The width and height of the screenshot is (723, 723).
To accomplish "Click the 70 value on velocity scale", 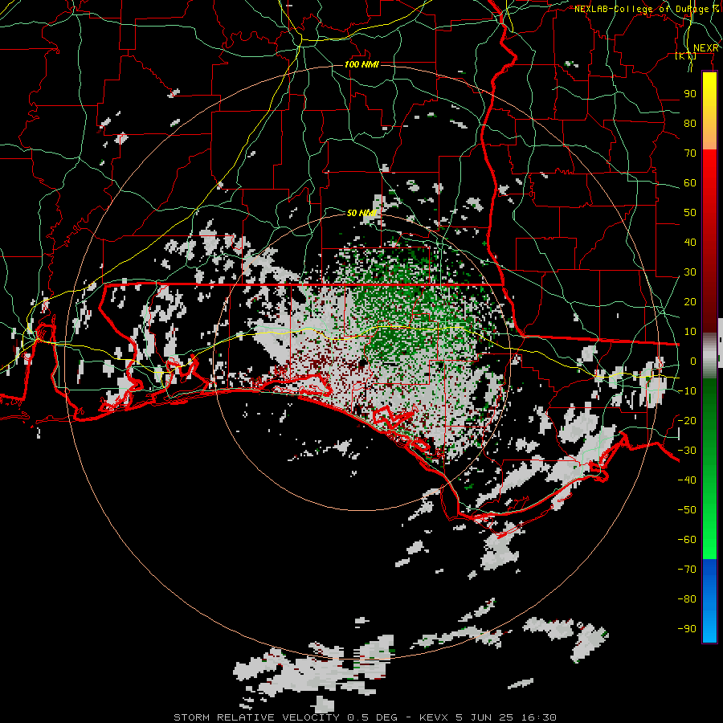I will pos(690,153).
